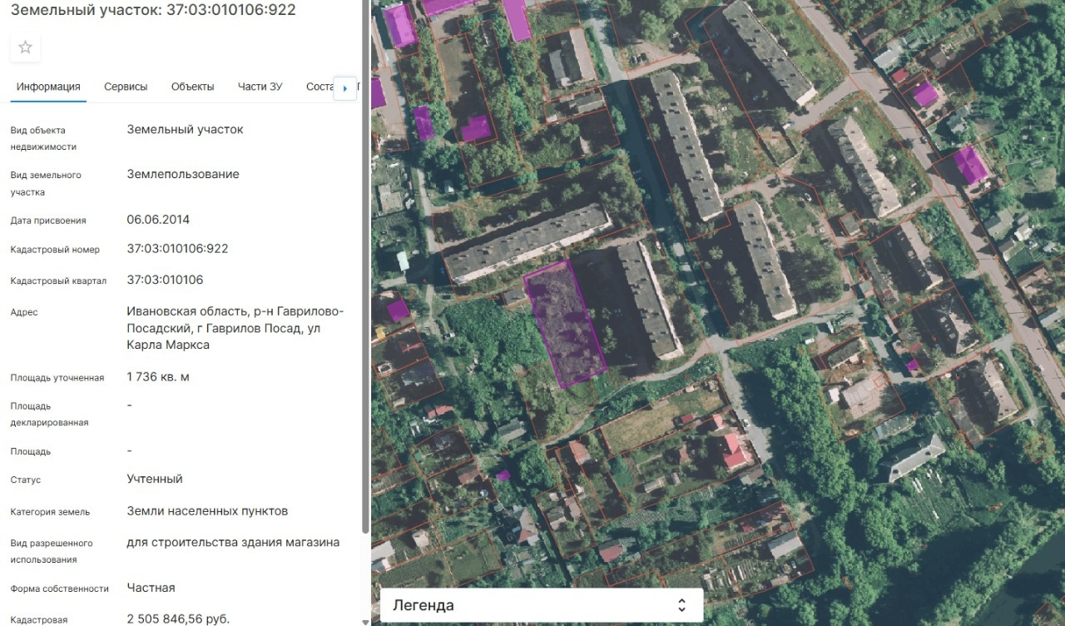Viewport: 1065px width, 626px height.
Task: Select the purple-outlined highlighted parcel on the map
Action: pos(566,325)
